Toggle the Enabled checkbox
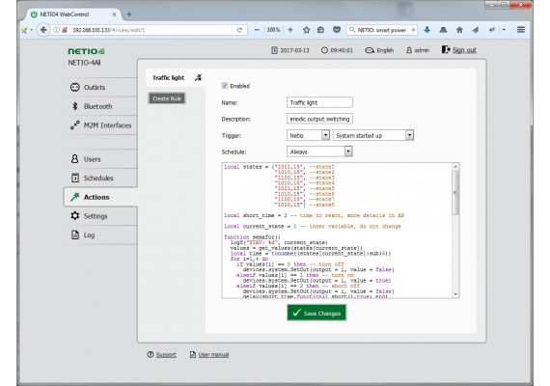 [225, 86]
